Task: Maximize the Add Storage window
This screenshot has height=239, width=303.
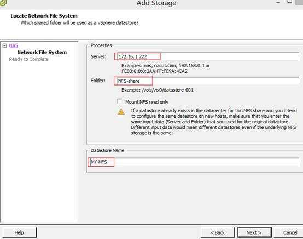Action: tap(289, 2)
